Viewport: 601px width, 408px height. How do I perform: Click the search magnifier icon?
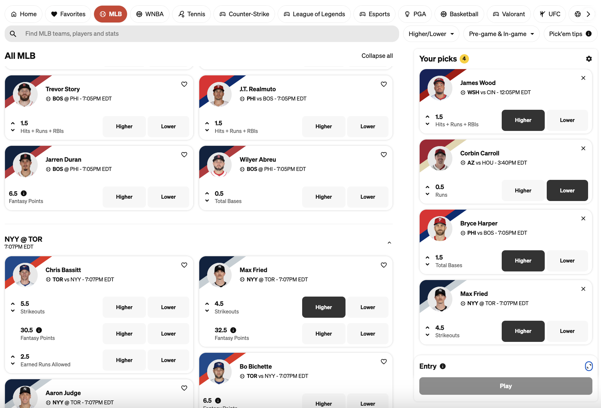tap(13, 34)
